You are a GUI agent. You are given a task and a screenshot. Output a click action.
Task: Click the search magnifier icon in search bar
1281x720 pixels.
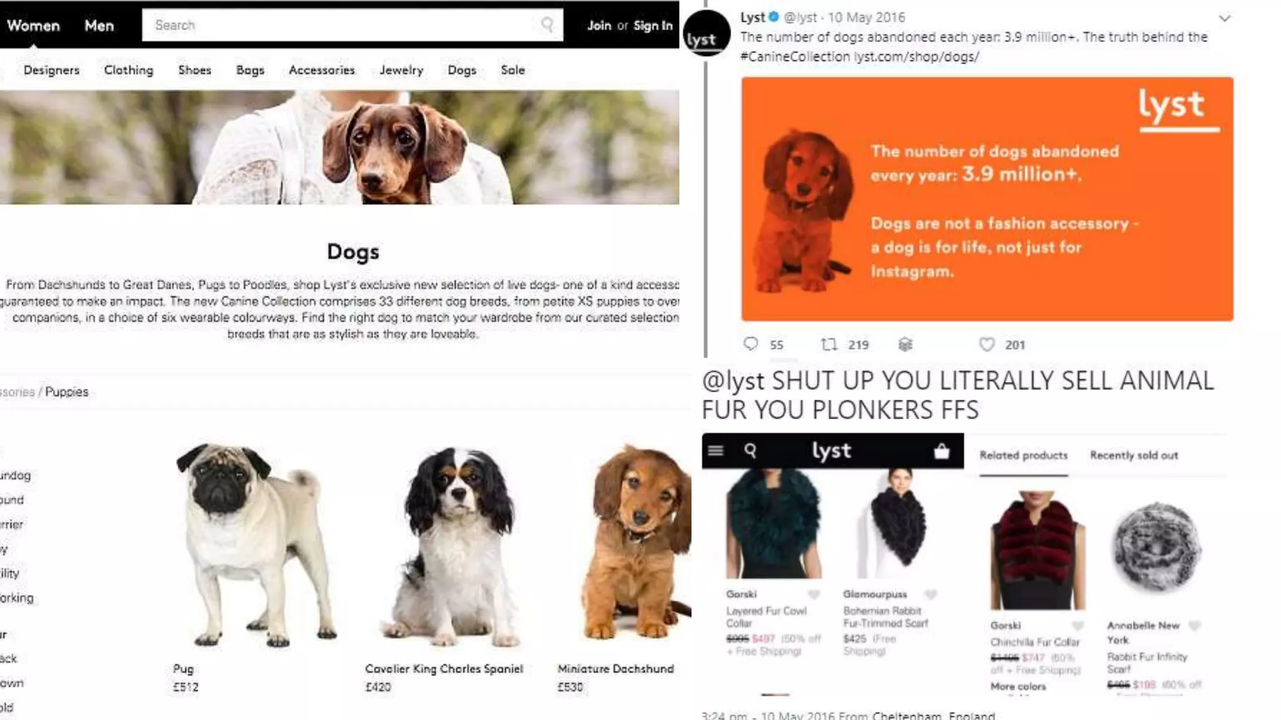(x=547, y=24)
